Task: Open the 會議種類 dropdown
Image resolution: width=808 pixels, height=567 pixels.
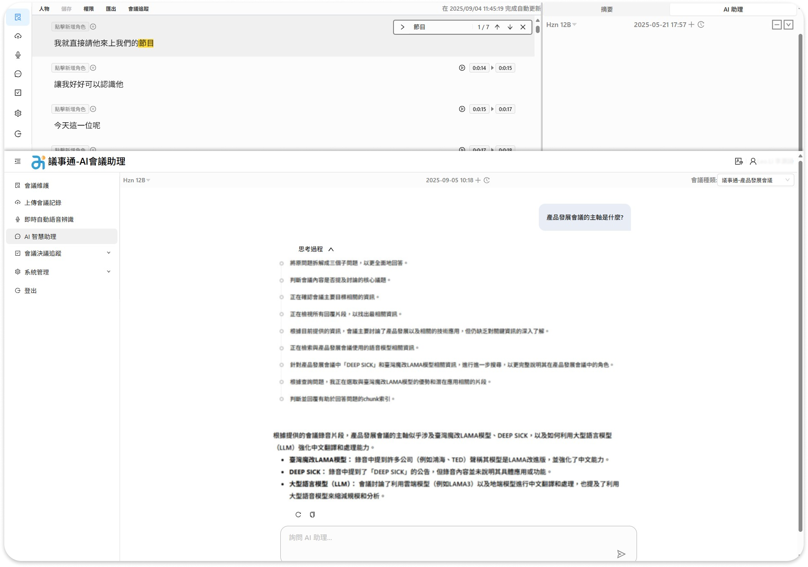Action: click(755, 180)
